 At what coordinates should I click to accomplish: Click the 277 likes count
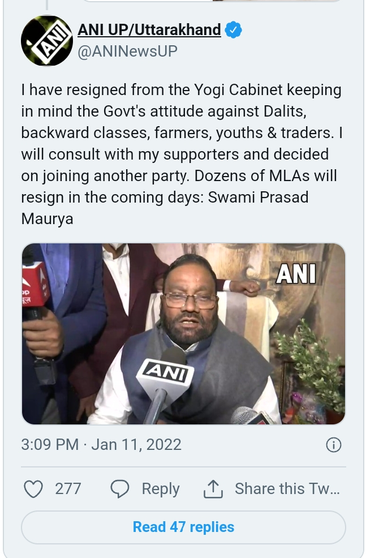pyautogui.click(x=68, y=488)
